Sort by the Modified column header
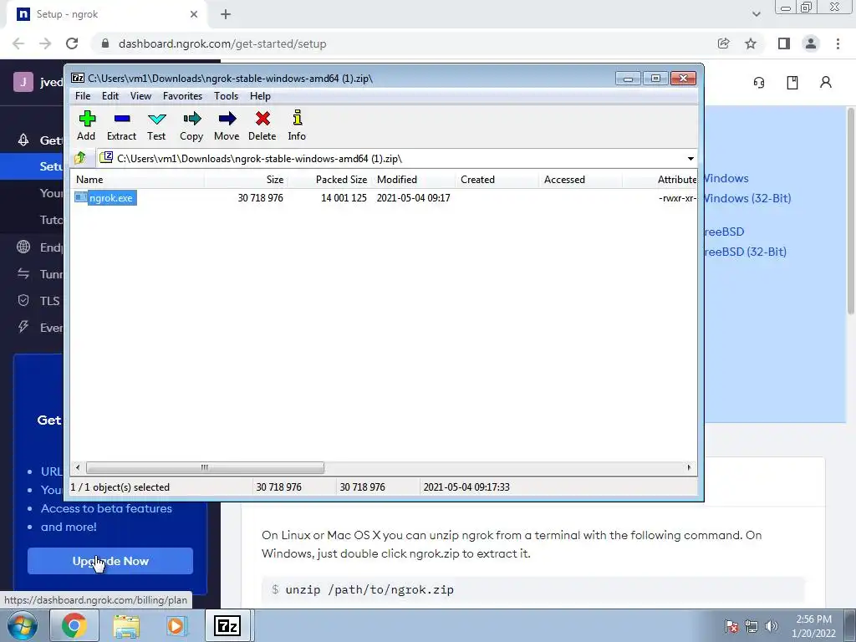856x642 pixels. [413, 180]
